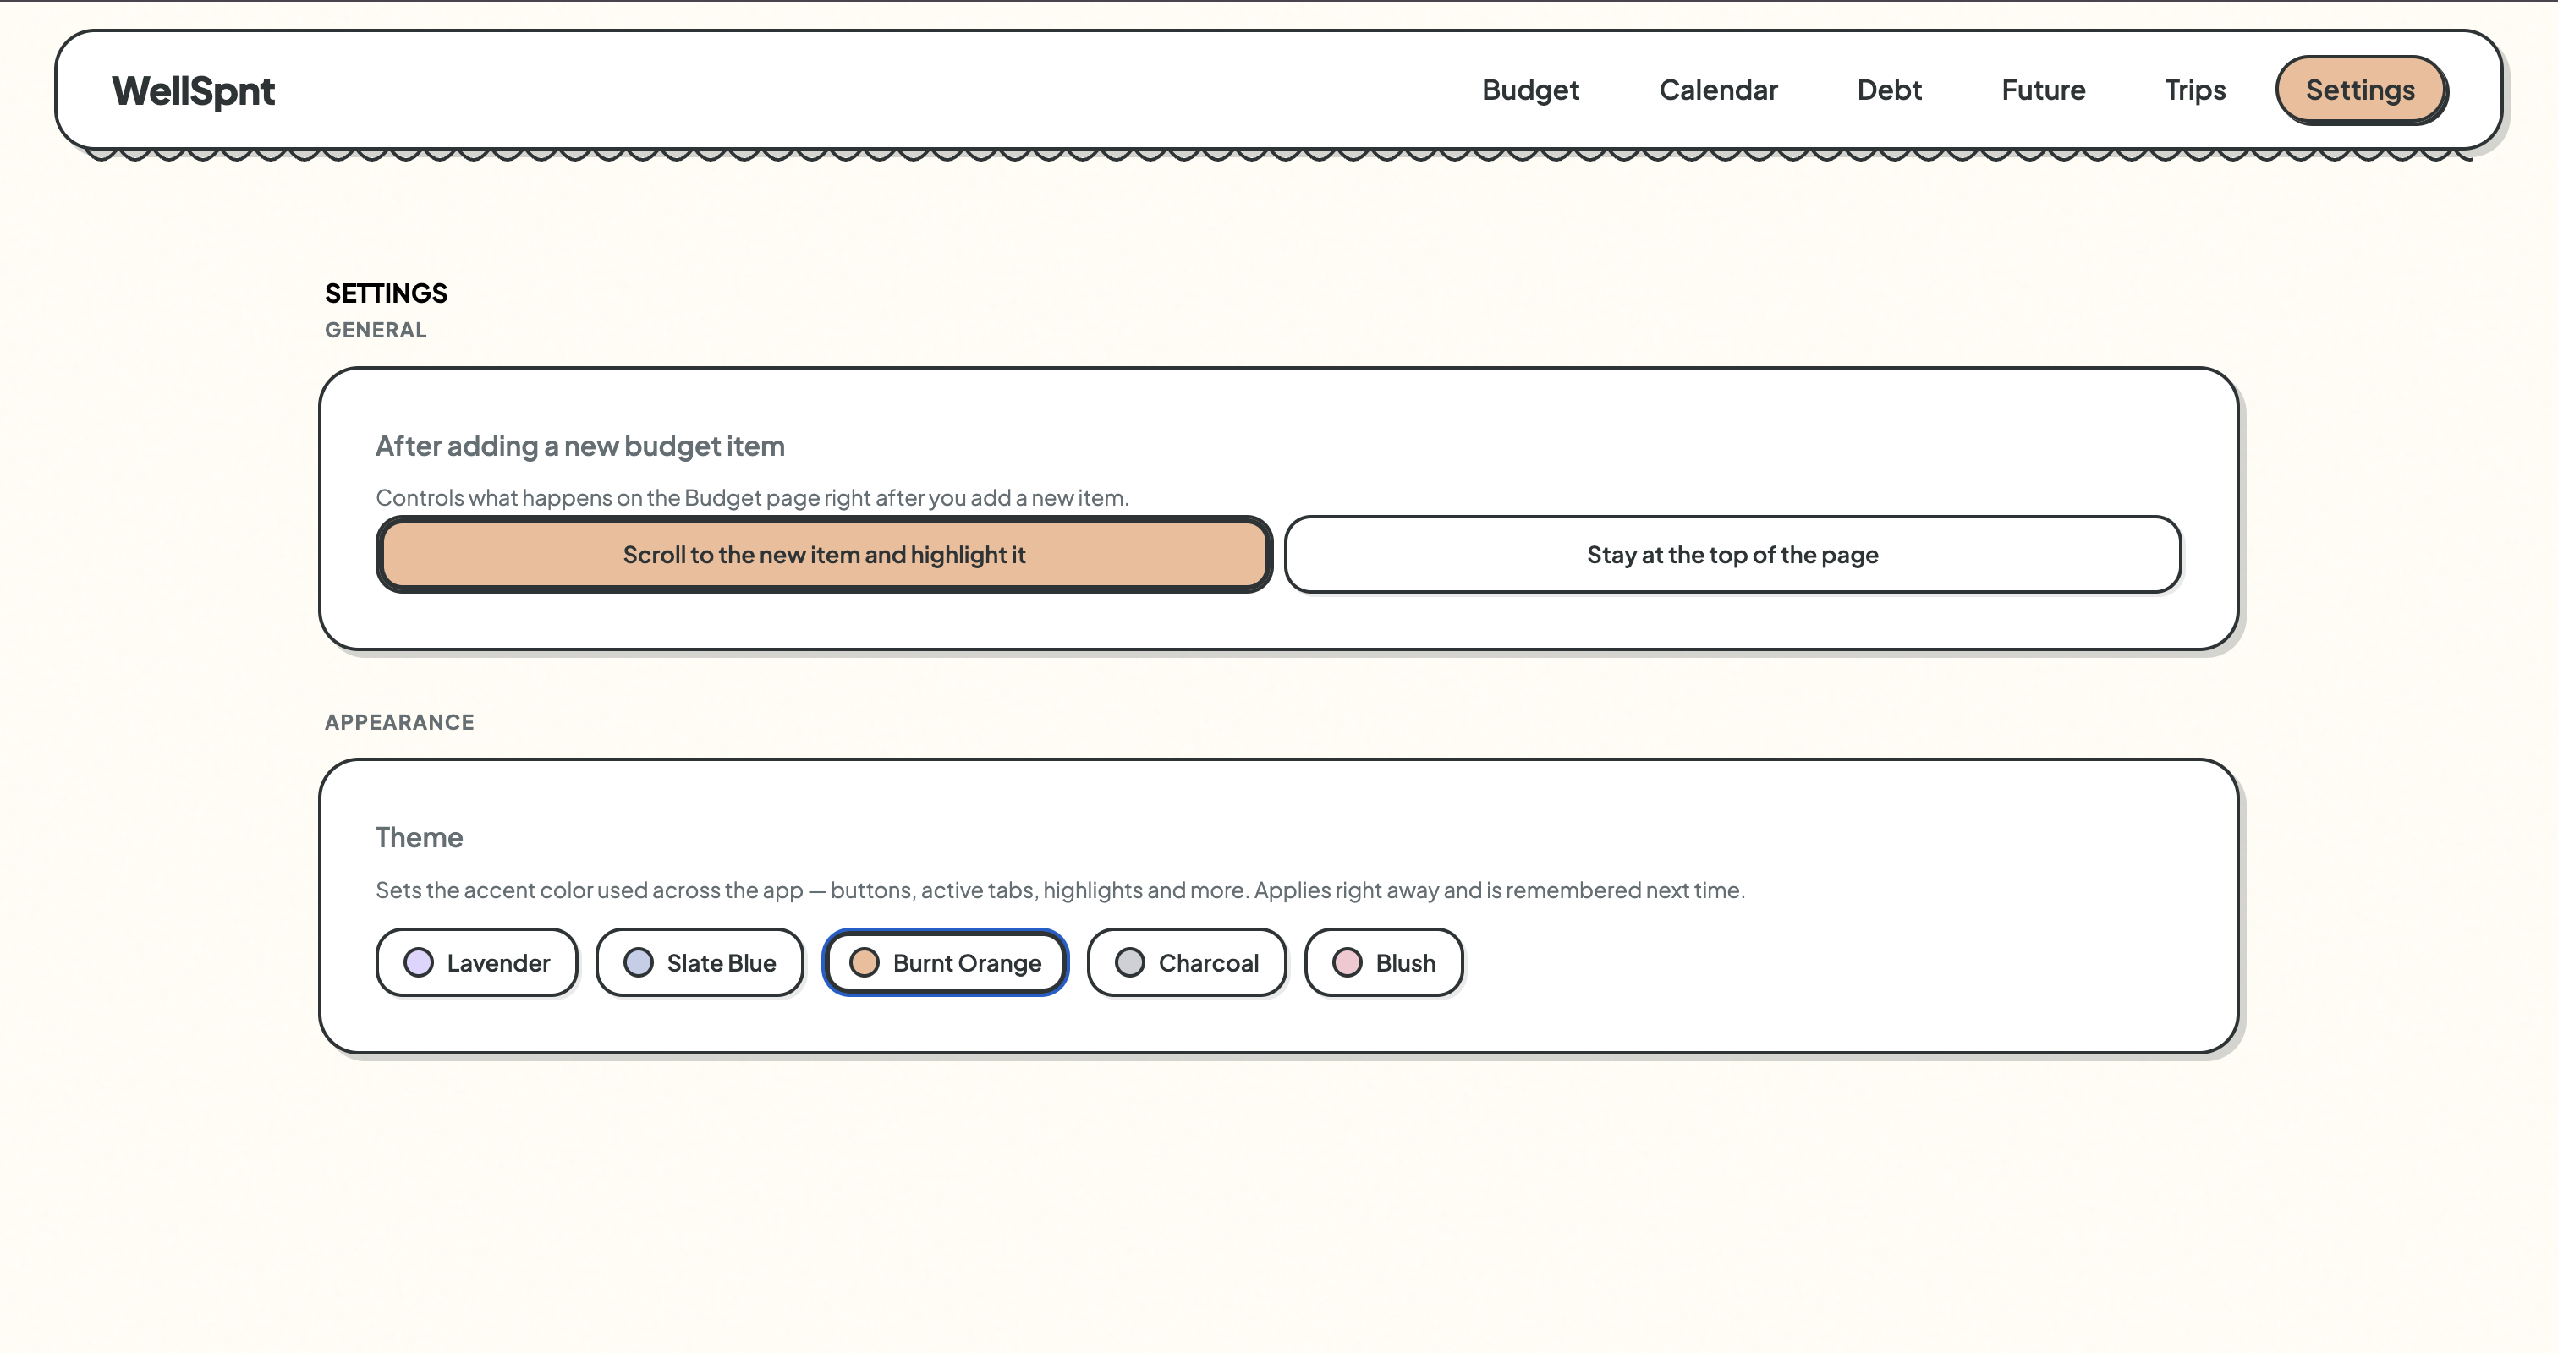Screen dimensions: 2558x1353
Task: Navigate to the Trips tab
Action: coord(2194,90)
